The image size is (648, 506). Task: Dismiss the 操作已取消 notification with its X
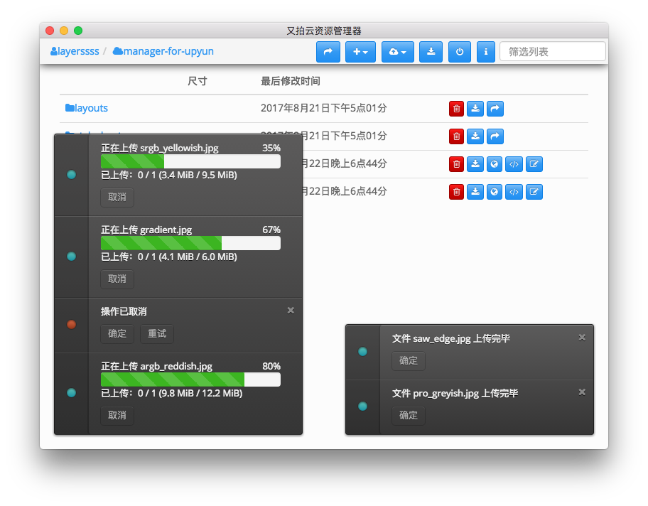coord(291,311)
